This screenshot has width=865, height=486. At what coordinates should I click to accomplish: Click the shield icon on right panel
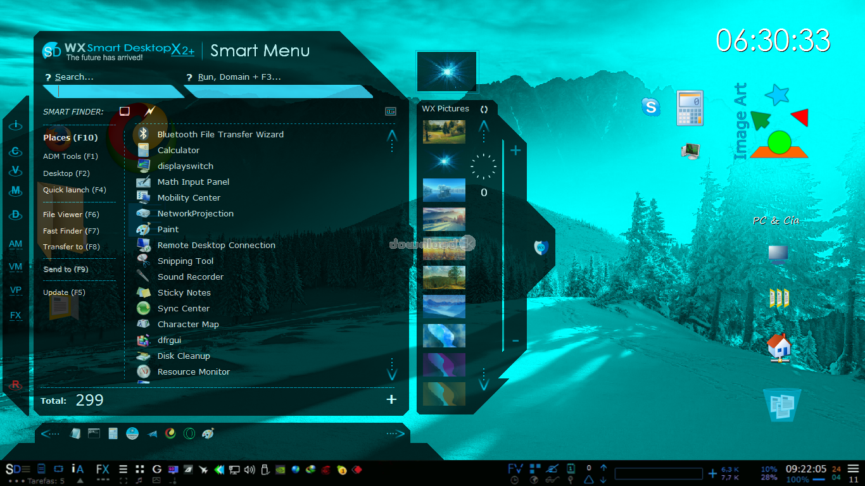[541, 247]
